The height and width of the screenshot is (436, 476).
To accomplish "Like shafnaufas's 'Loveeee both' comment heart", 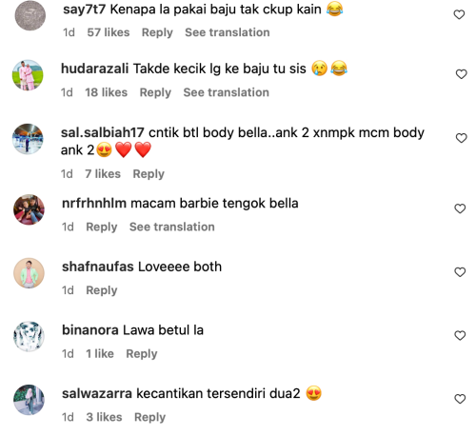I will coord(460,272).
